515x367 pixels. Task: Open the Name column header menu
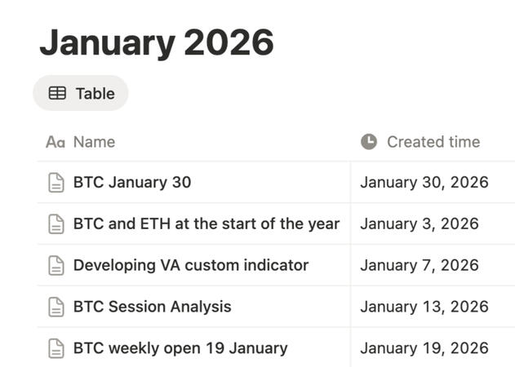click(94, 142)
